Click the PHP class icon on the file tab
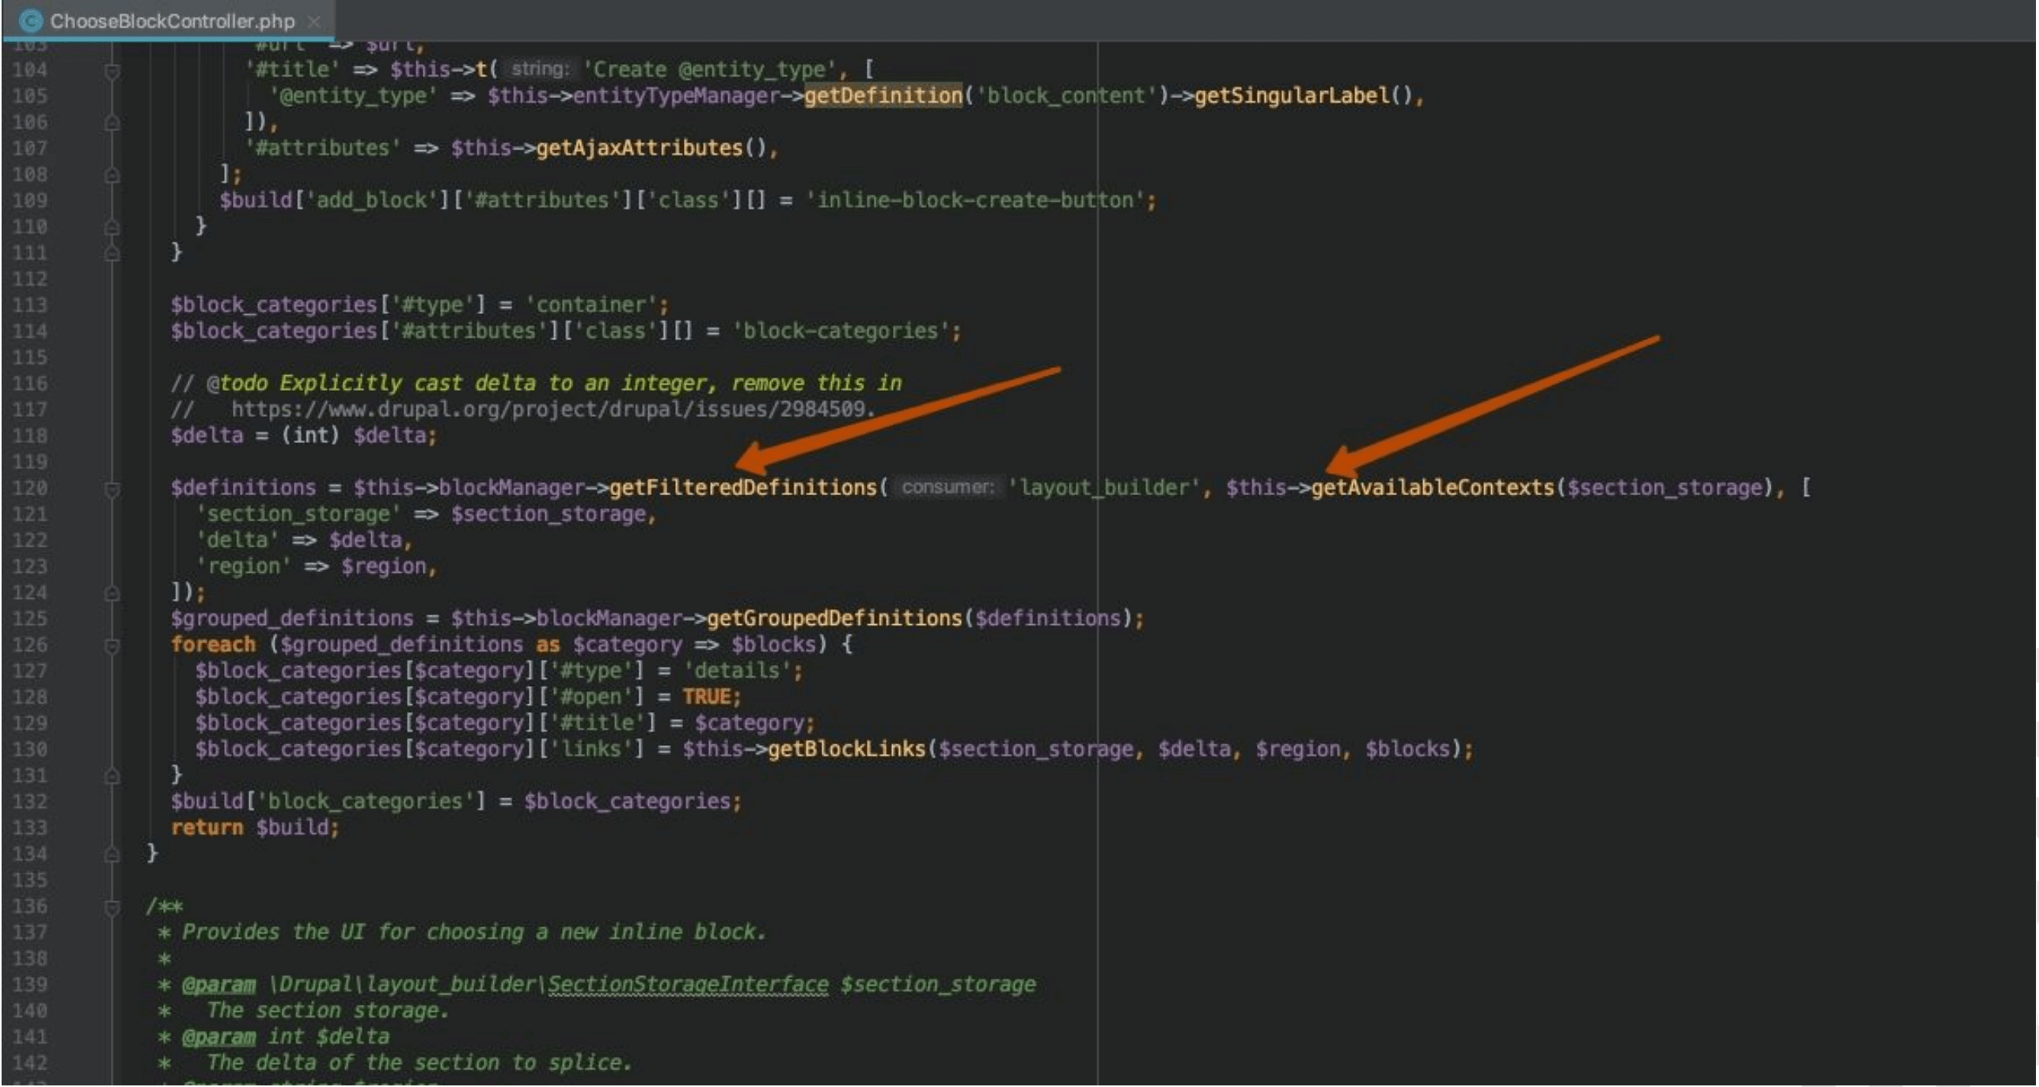The width and height of the screenshot is (2039, 1087). click(x=30, y=21)
